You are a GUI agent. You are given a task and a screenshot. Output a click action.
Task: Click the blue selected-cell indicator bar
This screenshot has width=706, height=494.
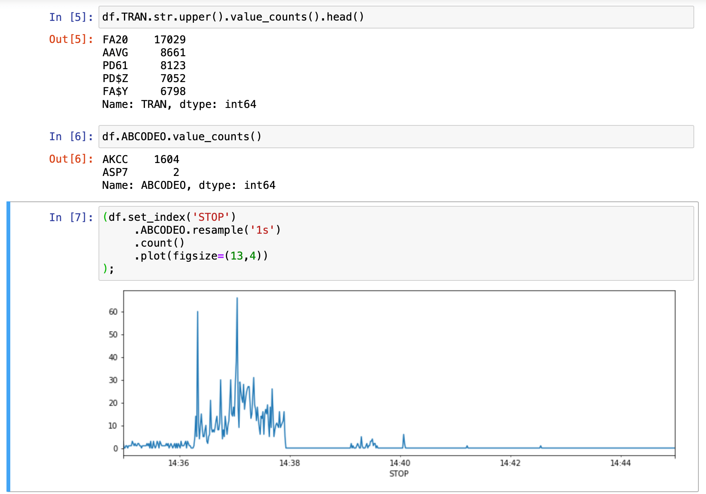(x=8, y=347)
